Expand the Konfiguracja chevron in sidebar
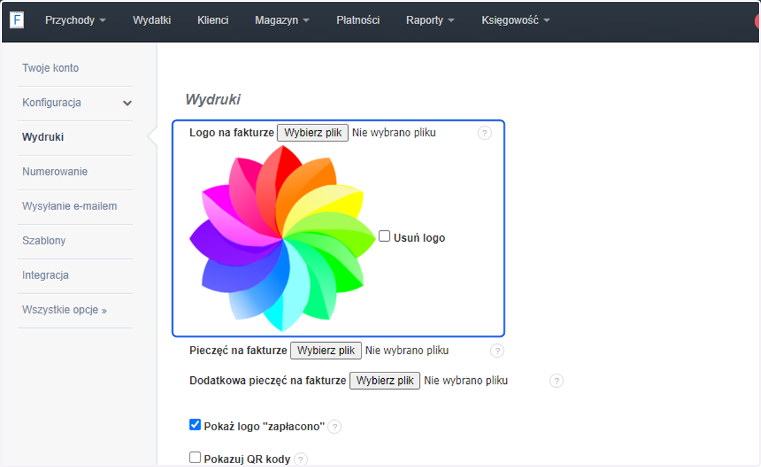Image resolution: width=761 pixels, height=467 pixels. (127, 103)
